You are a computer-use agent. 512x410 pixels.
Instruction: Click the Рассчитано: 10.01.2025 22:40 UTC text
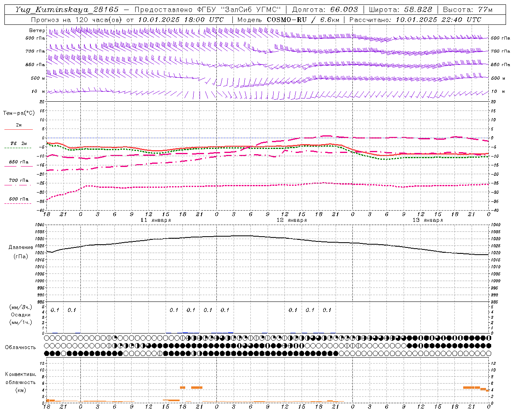click(415, 20)
